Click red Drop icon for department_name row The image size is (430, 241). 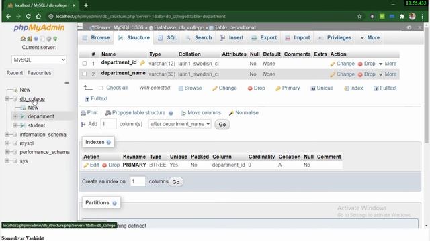[360, 74]
